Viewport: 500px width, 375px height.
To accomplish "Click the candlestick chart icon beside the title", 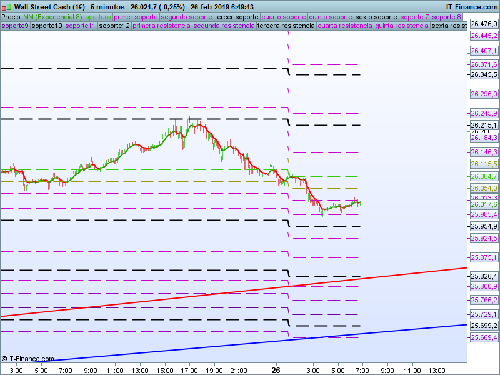I will pyautogui.click(x=7, y=7).
